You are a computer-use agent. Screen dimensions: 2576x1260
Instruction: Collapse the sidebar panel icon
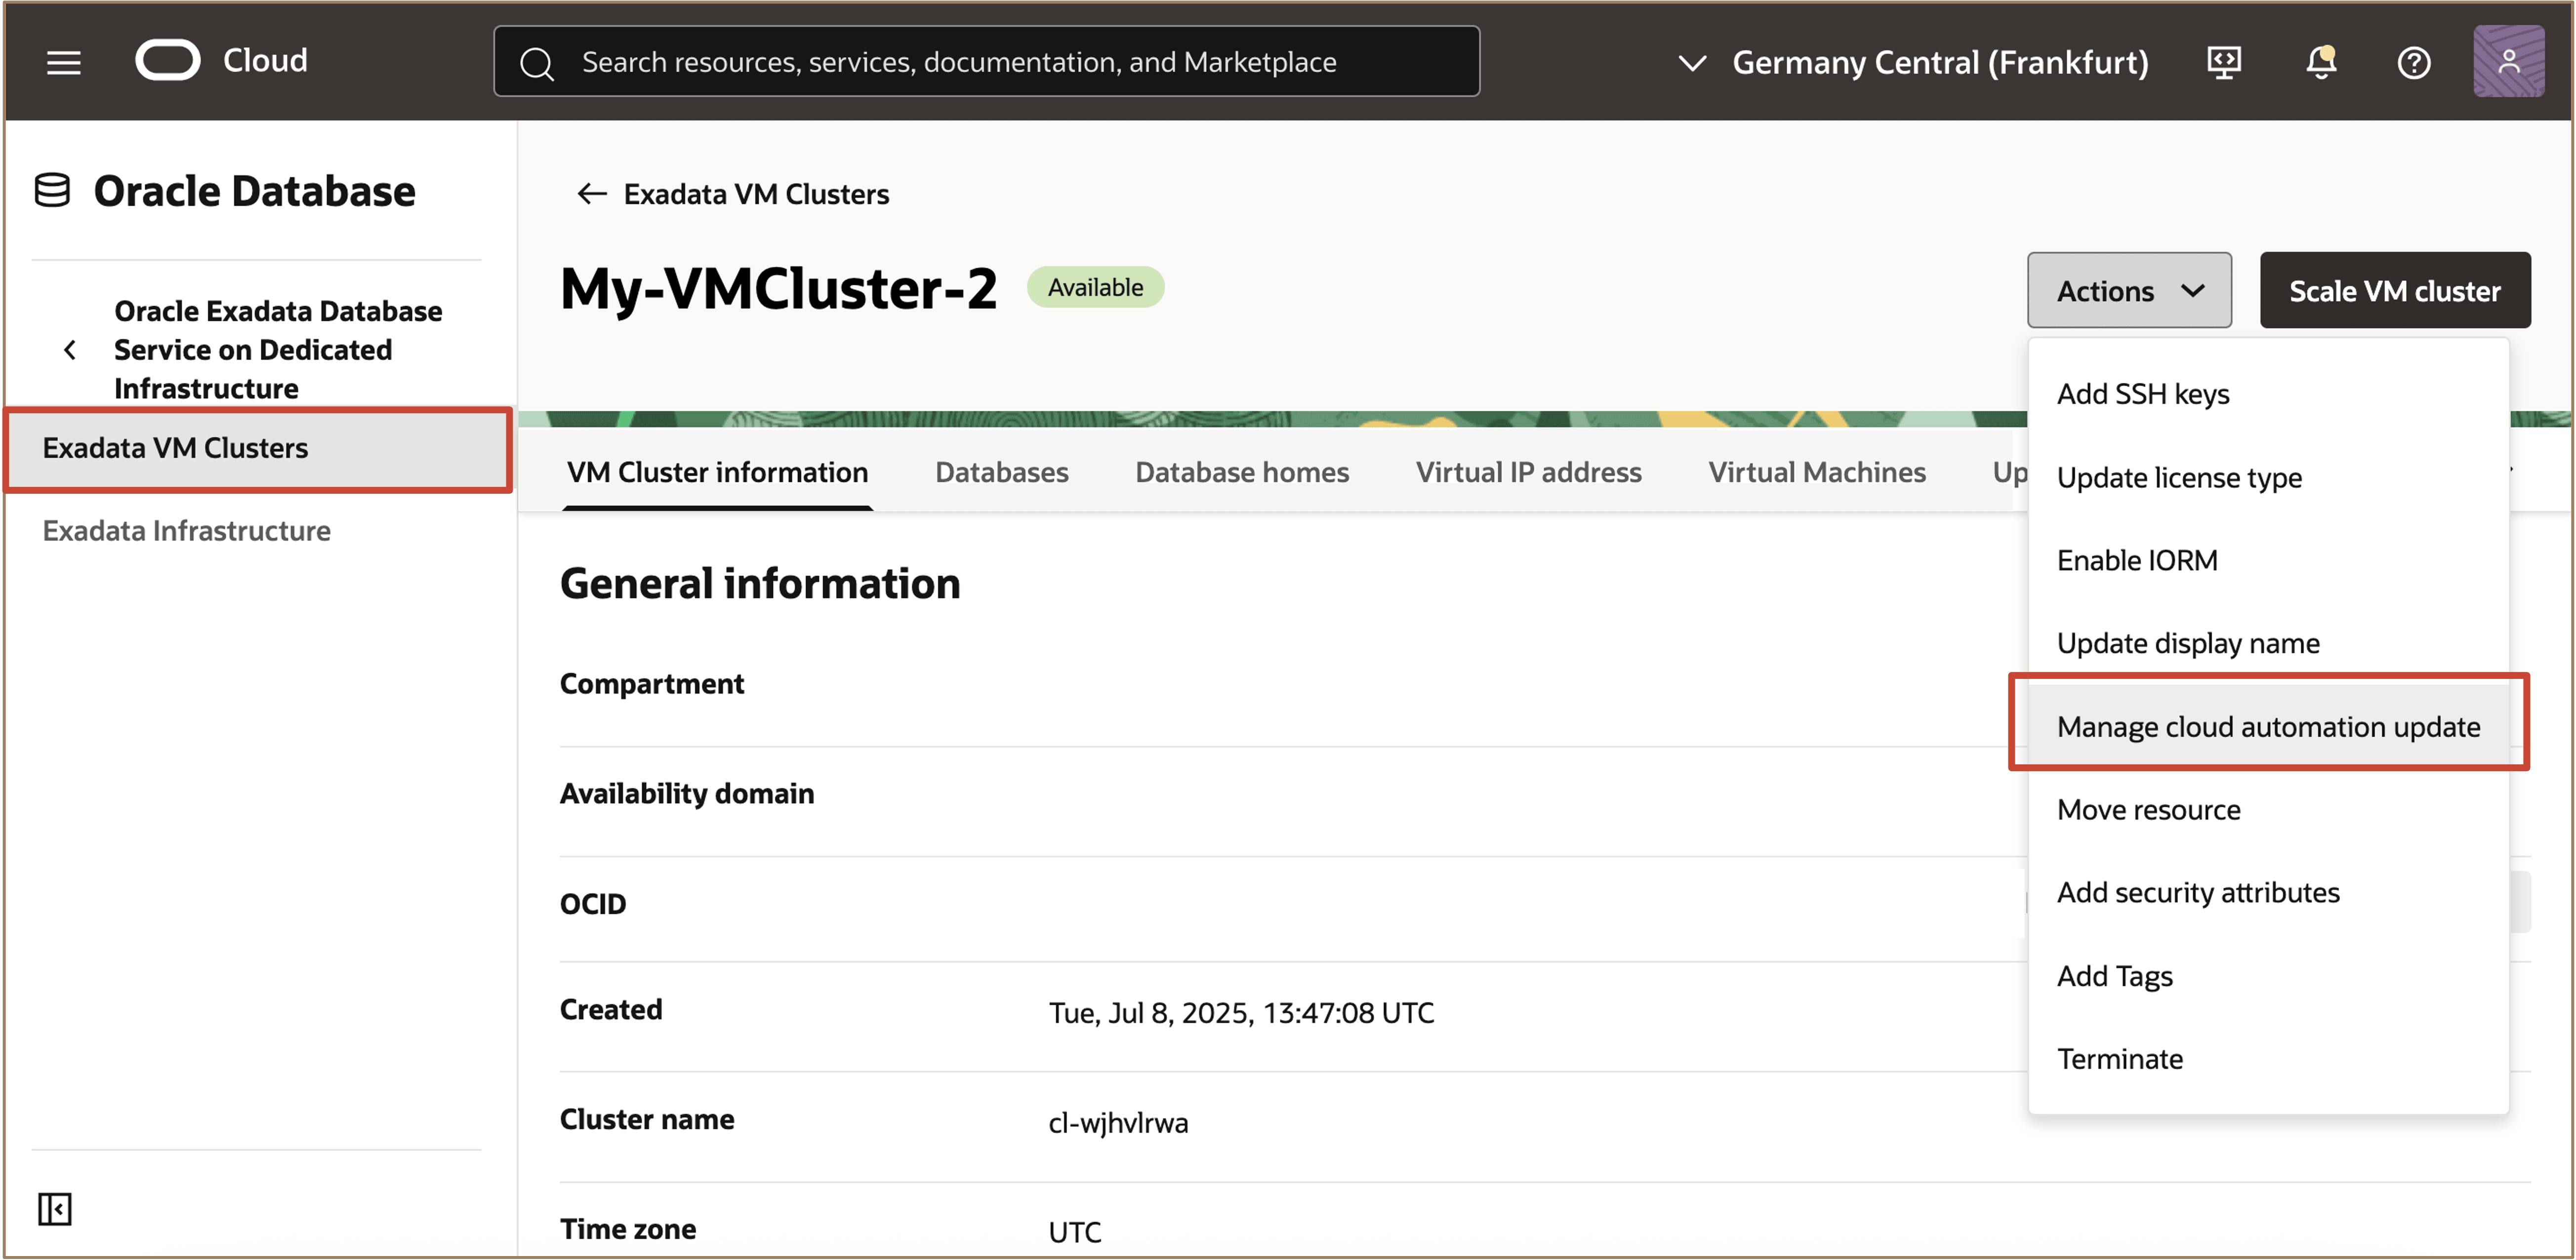point(54,1208)
